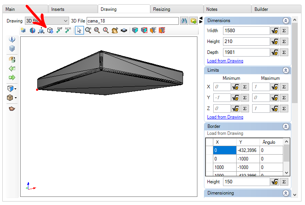Click the green right arrow icon
The width and height of the screenshot is (305, 205).
coord(12,78)
